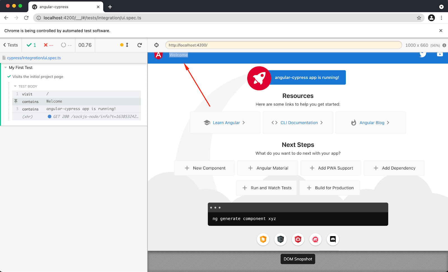This screenshot has height=272, width=448.
Task: Select the Build for Production button
Action: coord(330,188)
